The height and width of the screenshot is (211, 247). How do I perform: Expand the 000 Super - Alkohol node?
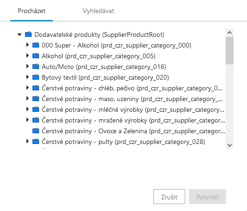(x=27, y=45)
